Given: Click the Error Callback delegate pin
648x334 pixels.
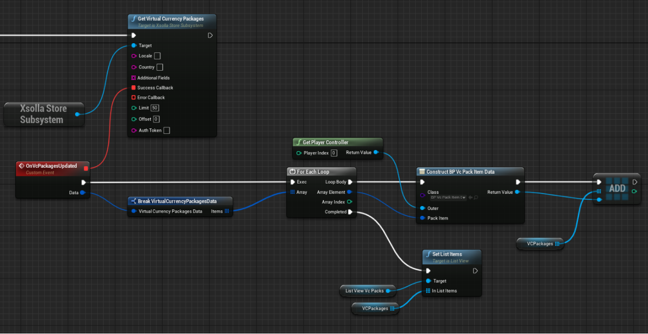Looking at the screenshot, I should [x=133, y=98].
